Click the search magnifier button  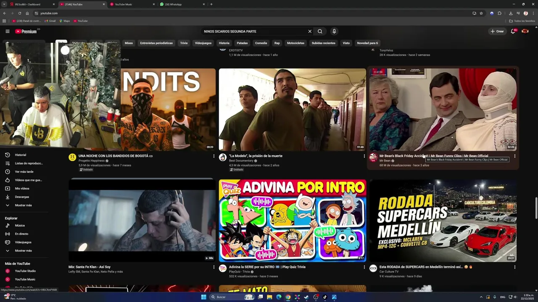click(320, 31)
